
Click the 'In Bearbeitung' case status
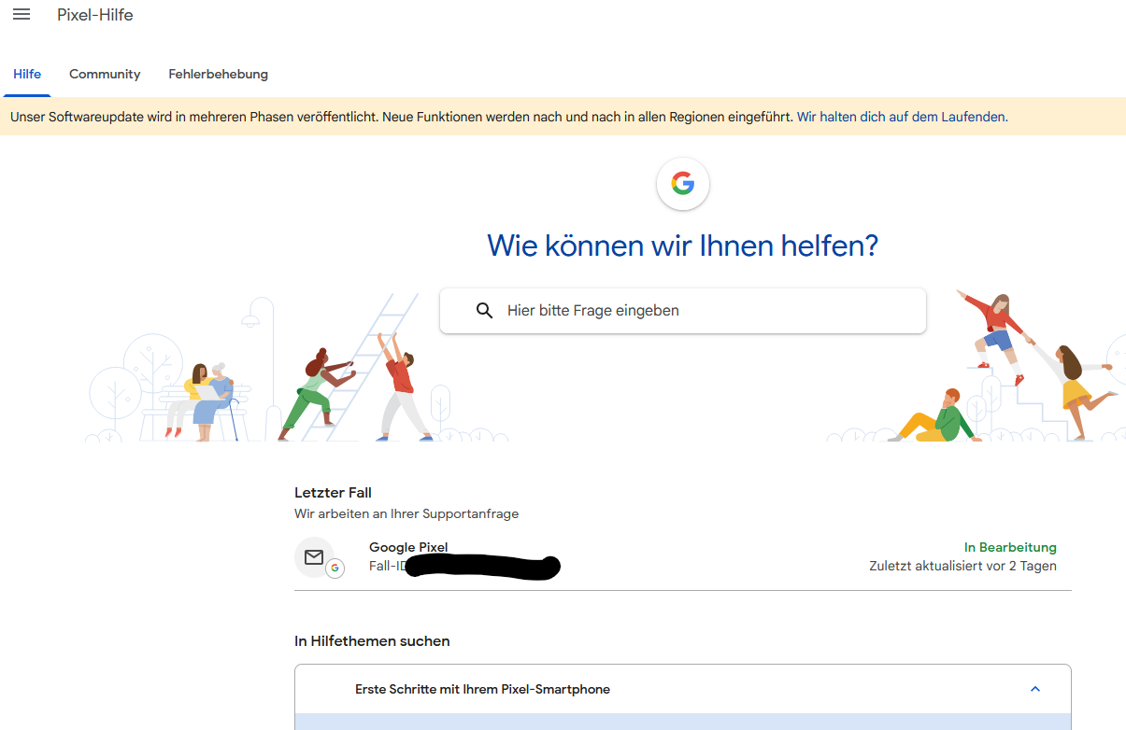tap(1010, 547)
